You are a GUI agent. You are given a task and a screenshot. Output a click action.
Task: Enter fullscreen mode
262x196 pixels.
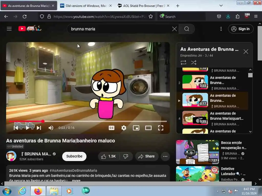(x=161, y=128)
